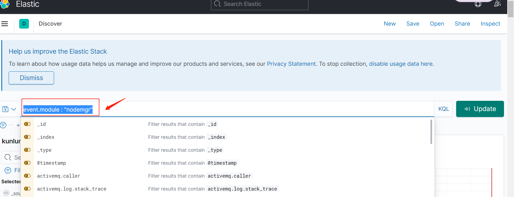Click the filter description for _id
The width and height of the screenshot is (514, 197).
tap(183, 124)
